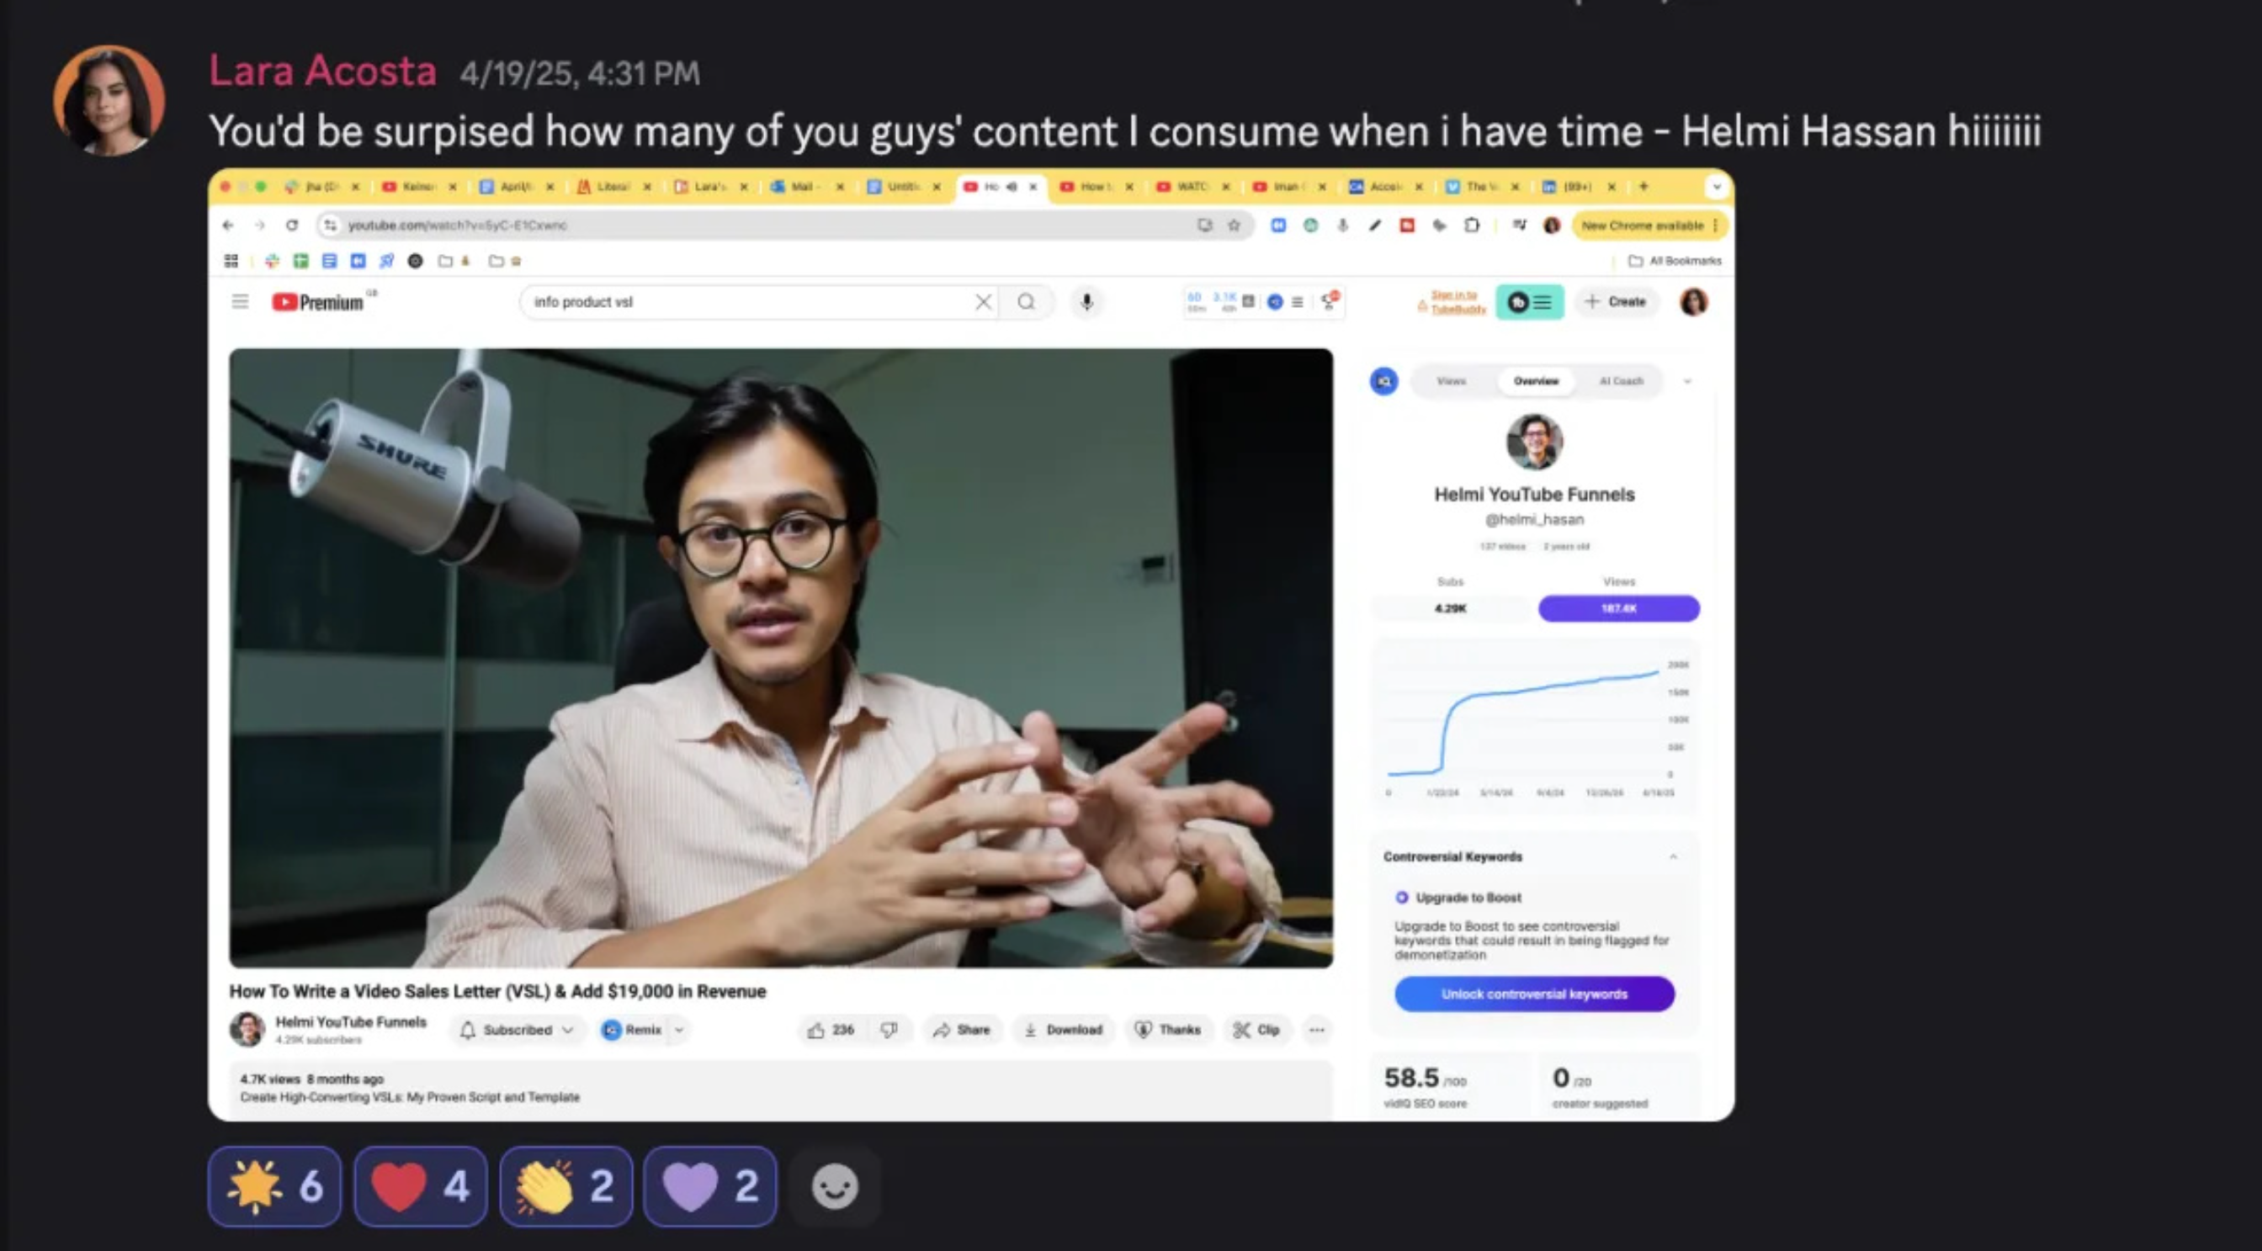This screenshot has width=2262, height=1251.
Task: Click the voice search microphone icon
Action: pos(1087,302)
